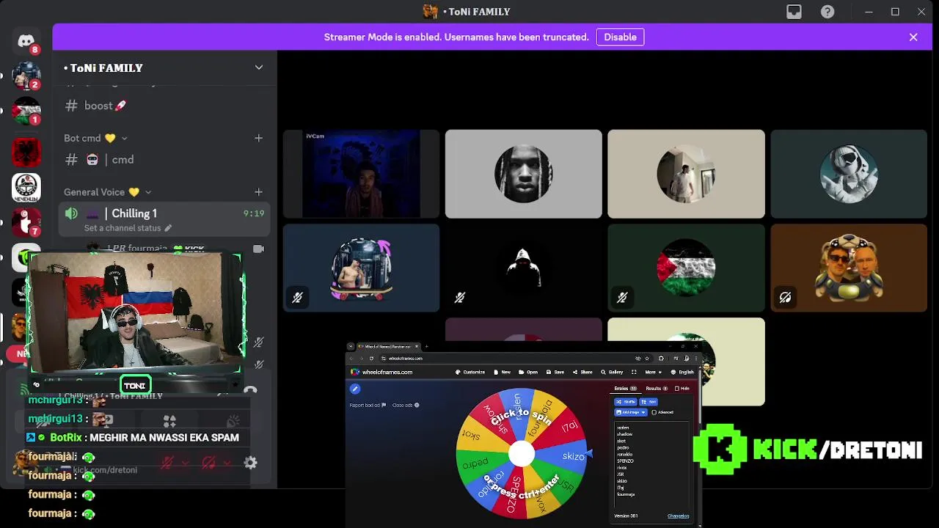Enable the Advanced checkbox
Screen dimensions: 939x528
coord(654,412)
